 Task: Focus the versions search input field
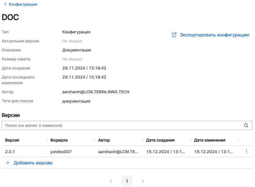click(x=121, y=125)
